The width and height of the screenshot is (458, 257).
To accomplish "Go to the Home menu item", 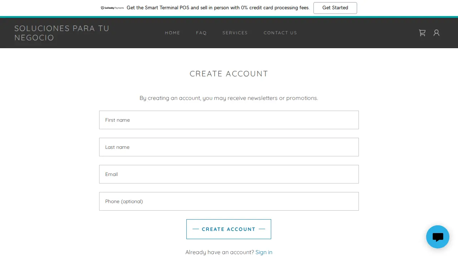I will pyautogui.click(x=172, y=33).
